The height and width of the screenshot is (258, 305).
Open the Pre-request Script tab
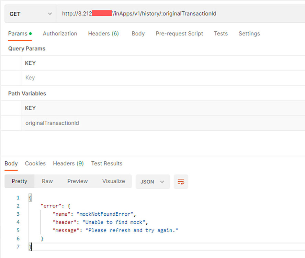tap(179, 33)
